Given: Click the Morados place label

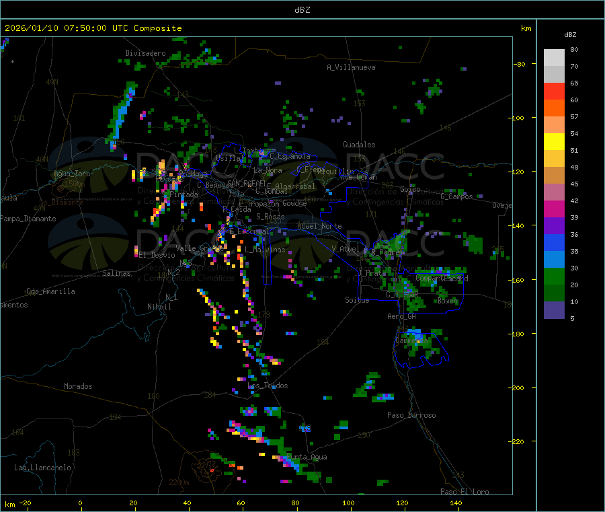Looking at the screenshot, I should [79, 386].
